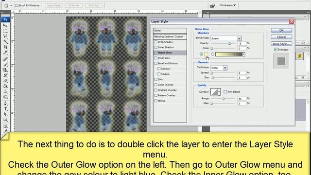The width and height of the screenshot is (311, 175).
Task: Click the Print Size button
Action: pyautogui.click(x=94, y=5)
